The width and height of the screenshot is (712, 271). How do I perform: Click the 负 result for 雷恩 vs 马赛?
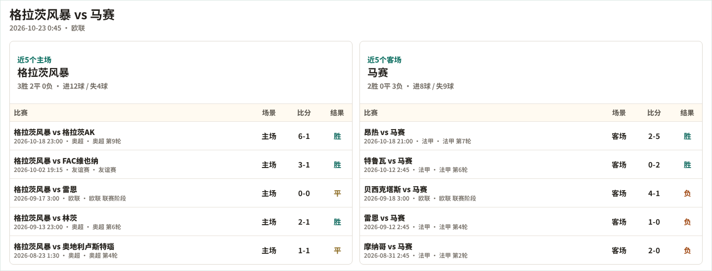687,222
